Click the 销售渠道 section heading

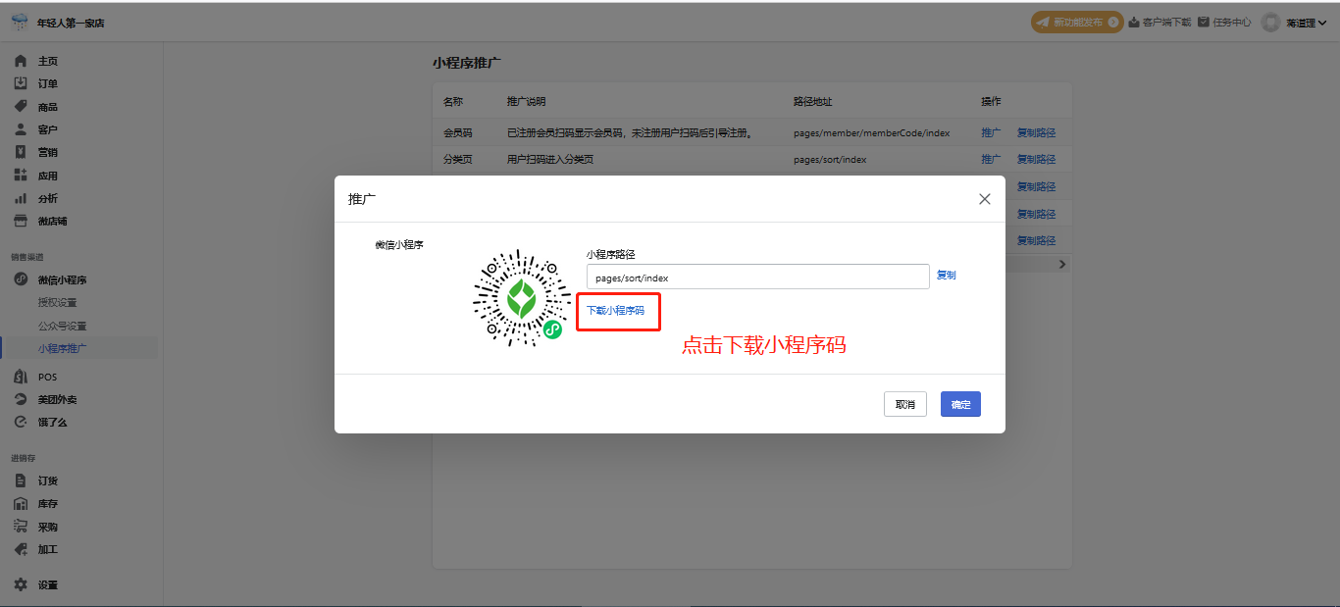click(x=26, y=257)
